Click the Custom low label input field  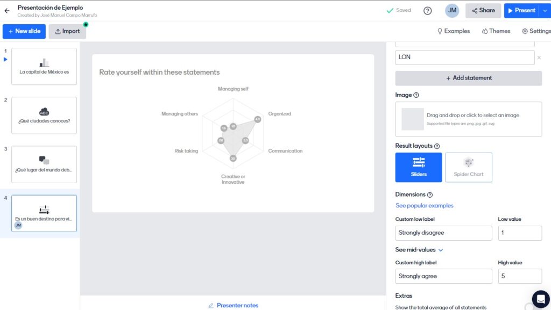point(443,233)
